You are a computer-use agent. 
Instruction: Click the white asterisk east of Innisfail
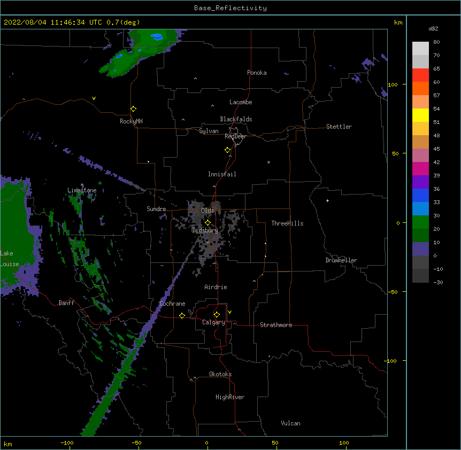point(268,162)
